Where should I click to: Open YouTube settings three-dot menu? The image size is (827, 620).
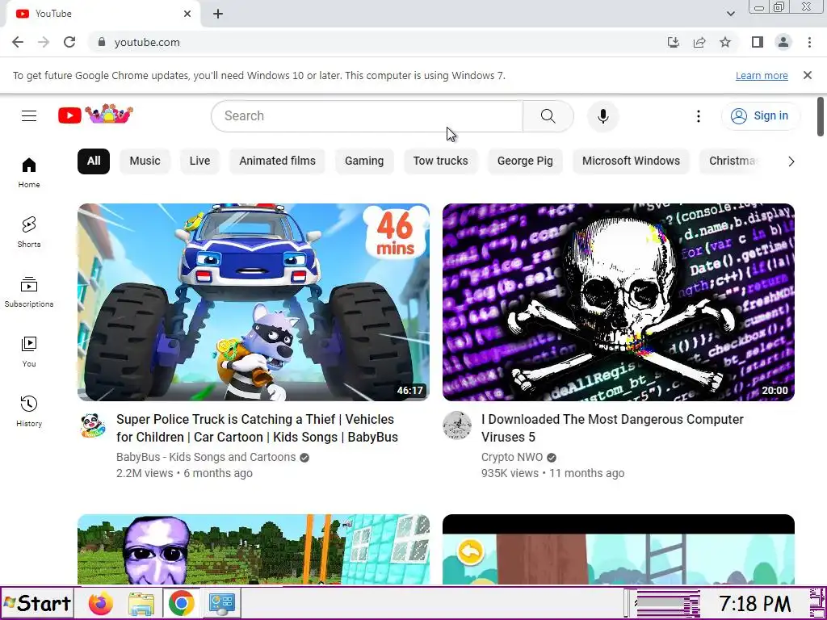pos(699,116)
